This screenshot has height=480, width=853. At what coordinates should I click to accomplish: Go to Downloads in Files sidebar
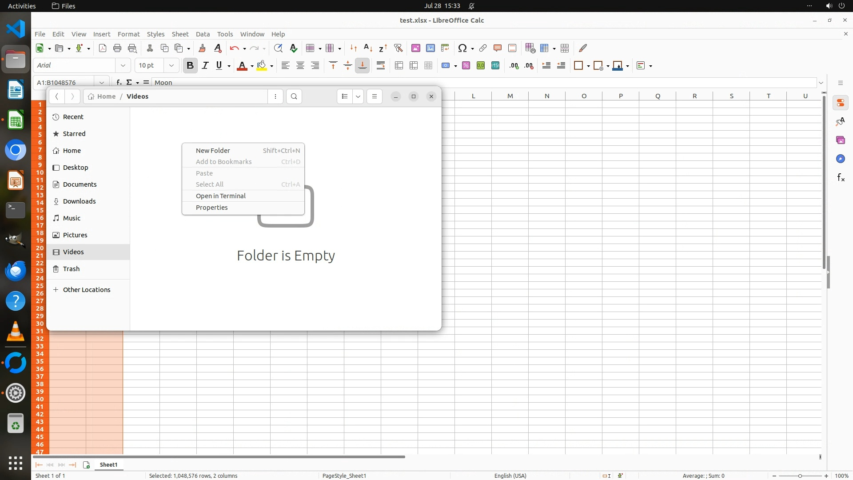[x=79, y=201]
